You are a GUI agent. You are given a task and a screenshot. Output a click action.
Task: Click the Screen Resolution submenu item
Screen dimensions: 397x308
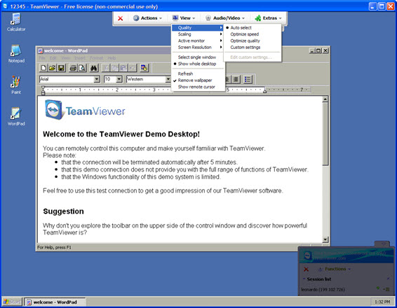[198, 47]
